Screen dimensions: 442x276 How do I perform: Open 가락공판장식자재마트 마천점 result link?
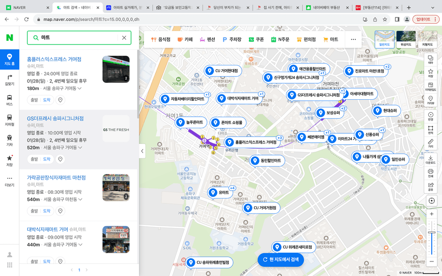pyautogui.click(x=56, y=177)
